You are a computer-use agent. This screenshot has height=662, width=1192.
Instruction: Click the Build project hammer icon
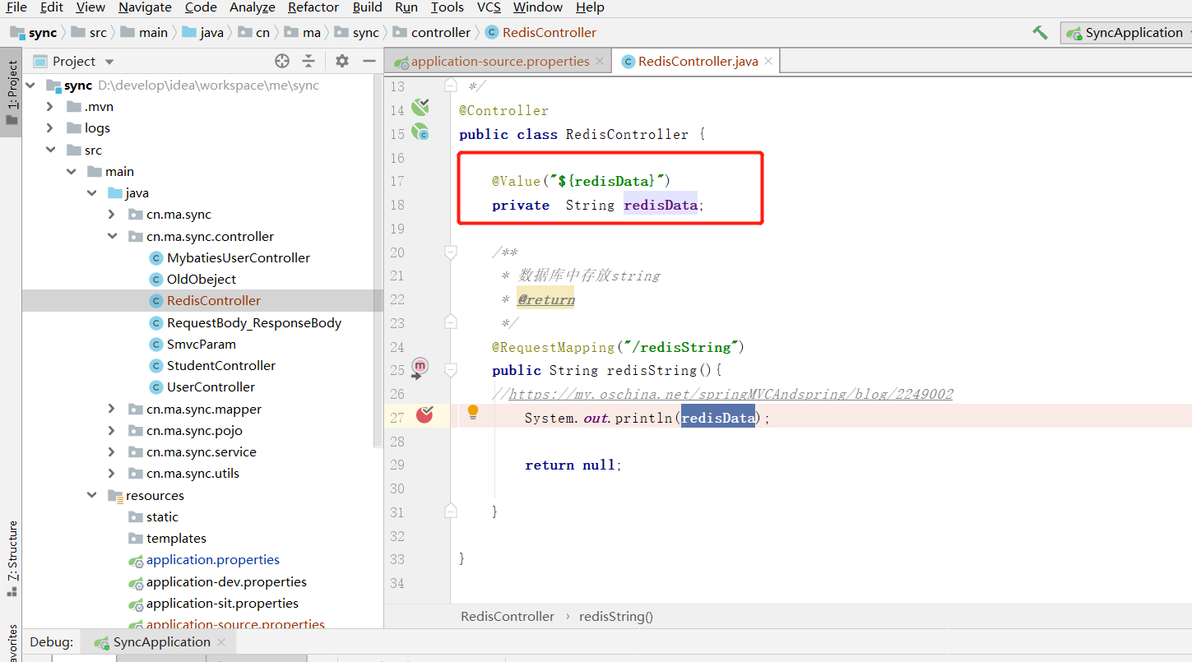(1040, 33)
